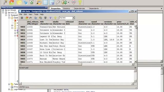Click the View Data grid icon

[45, 2]
